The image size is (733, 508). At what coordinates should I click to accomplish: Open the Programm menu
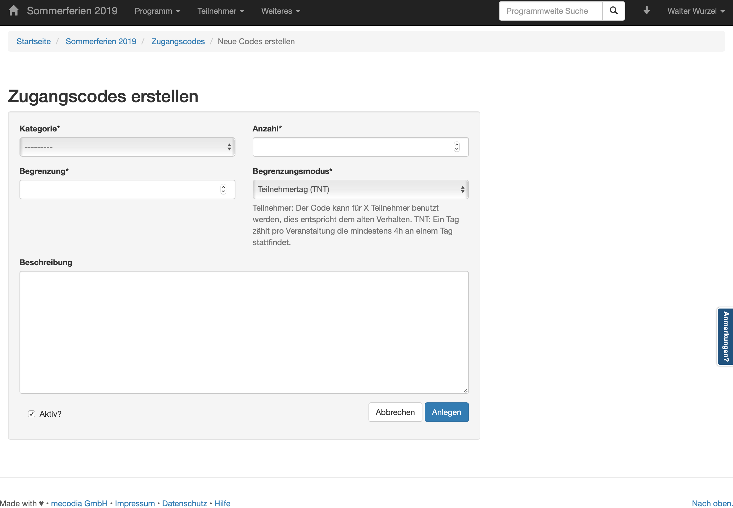pos(157,11)
